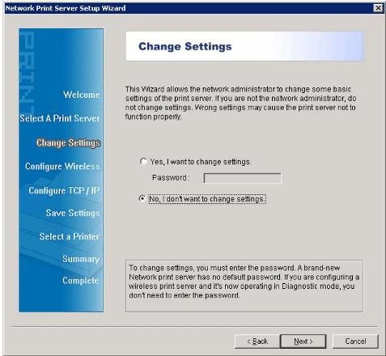Go to Select a Printer step

[70, 236]
